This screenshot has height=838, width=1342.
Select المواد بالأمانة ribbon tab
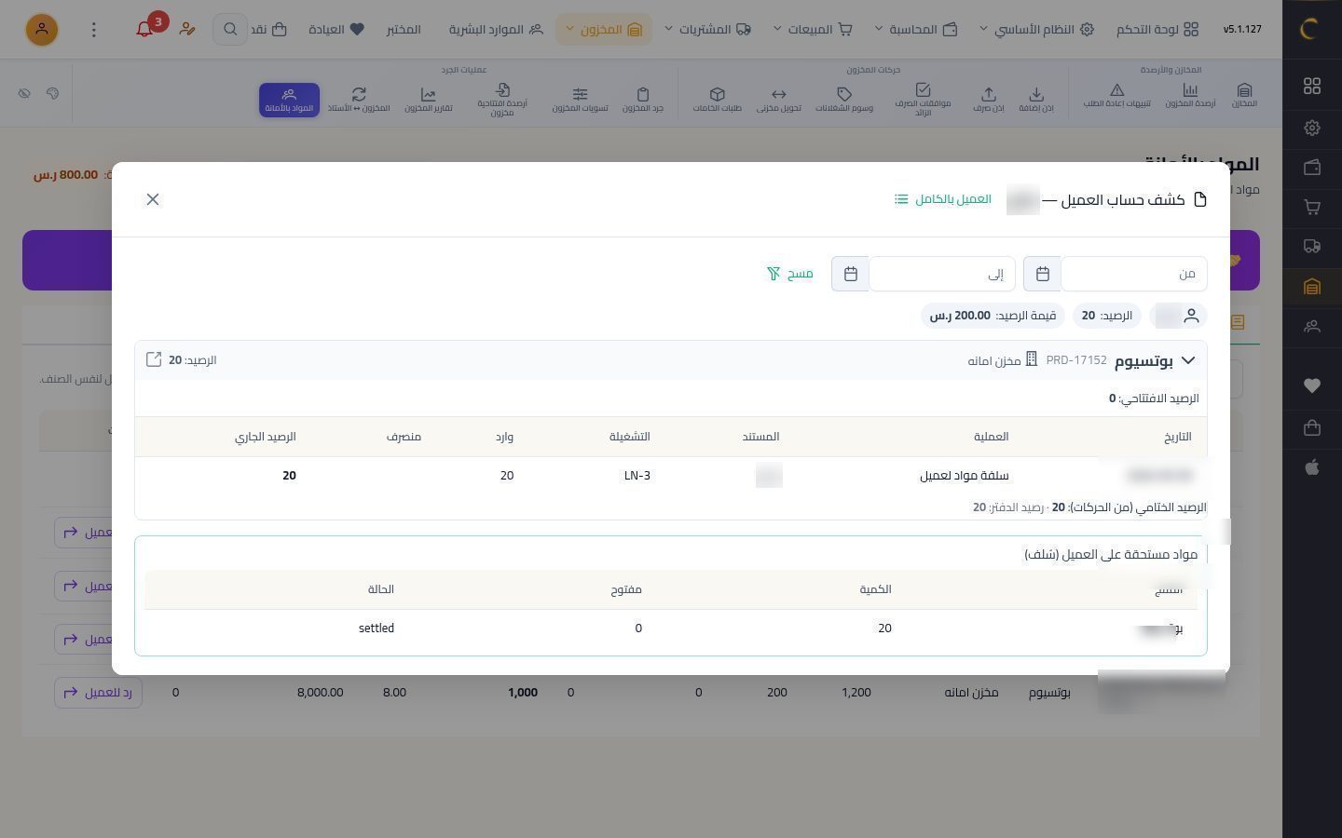[289, 100]
